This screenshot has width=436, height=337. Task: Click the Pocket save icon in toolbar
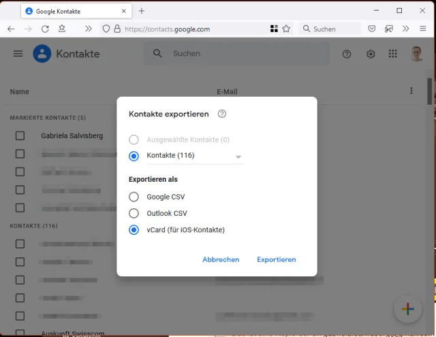pyautogui.click(x=372, y=29)
